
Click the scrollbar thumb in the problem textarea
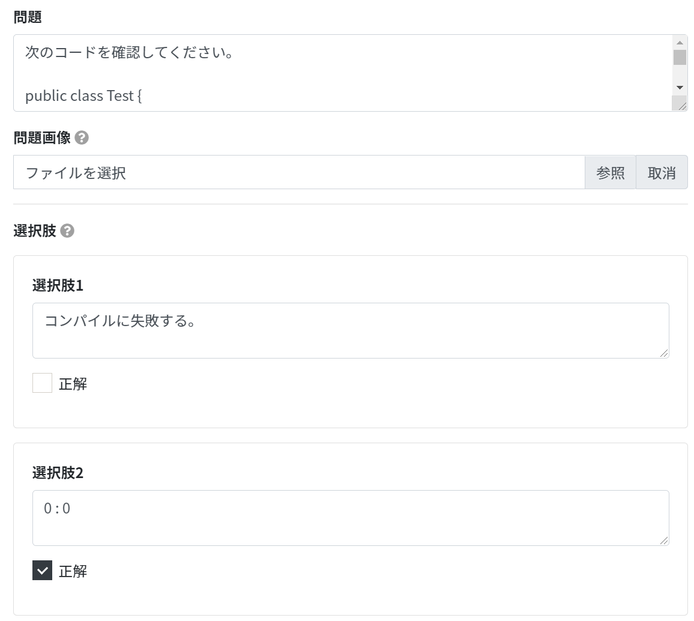(680, 58)
